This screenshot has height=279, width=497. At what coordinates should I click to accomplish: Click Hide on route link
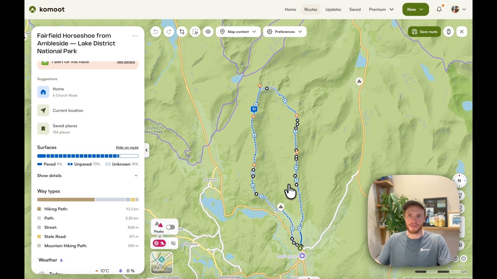point(127,148)
